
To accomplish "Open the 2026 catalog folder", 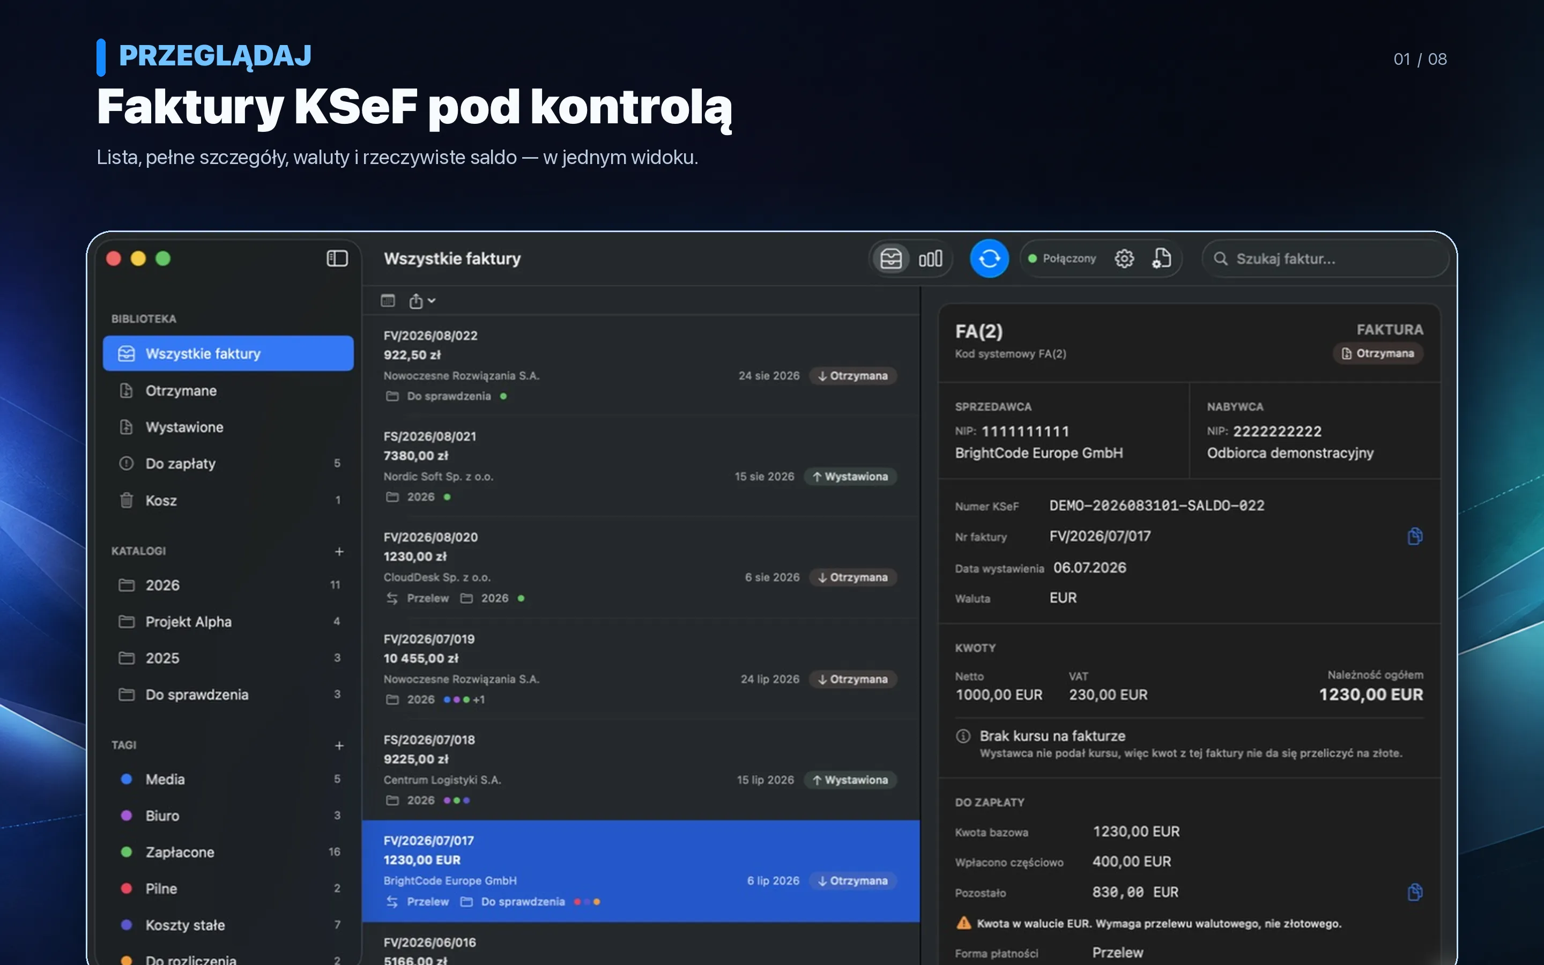I will [228, 585].
